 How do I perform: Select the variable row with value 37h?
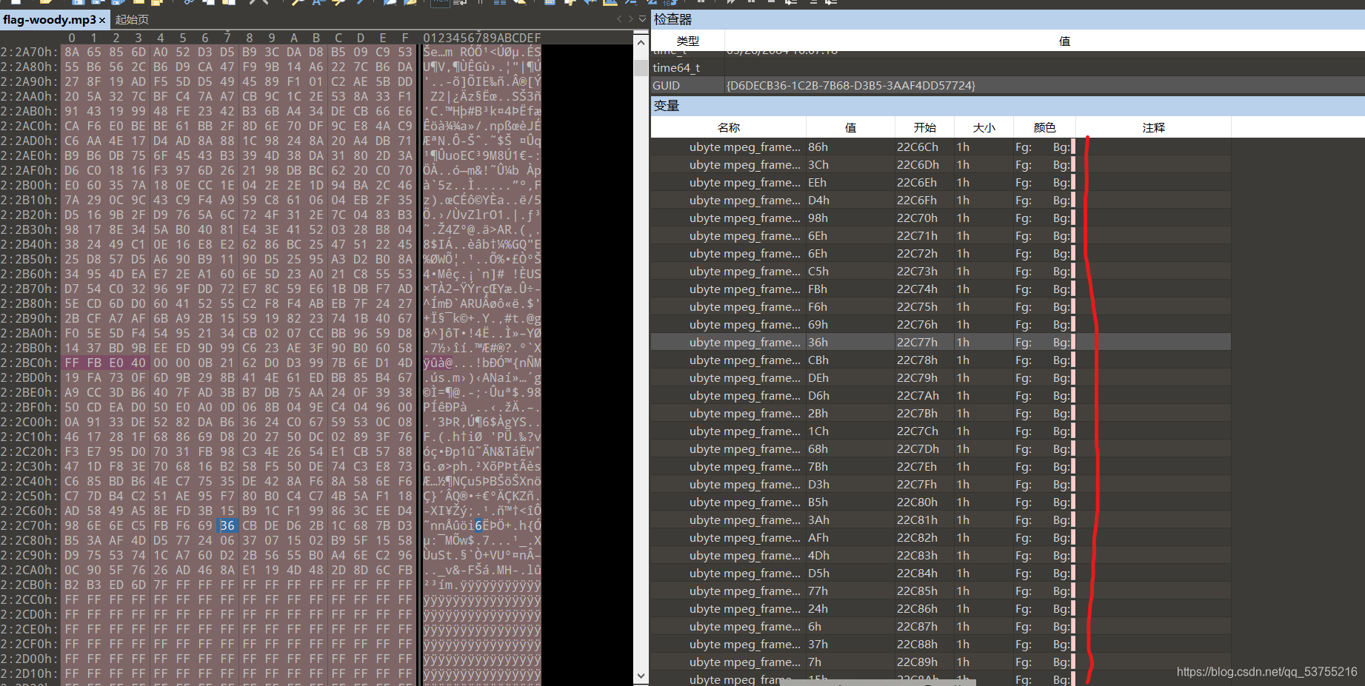[x=941, y=645]
